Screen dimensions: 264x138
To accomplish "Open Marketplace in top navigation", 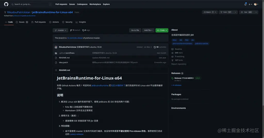I will point(95,4).
